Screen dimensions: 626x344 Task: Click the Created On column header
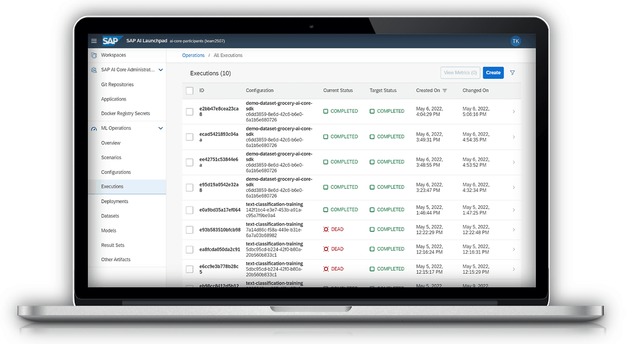pos(428,91)
